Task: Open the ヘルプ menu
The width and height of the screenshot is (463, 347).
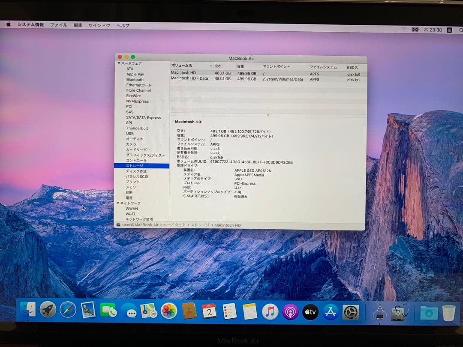Action: [123, 25]
